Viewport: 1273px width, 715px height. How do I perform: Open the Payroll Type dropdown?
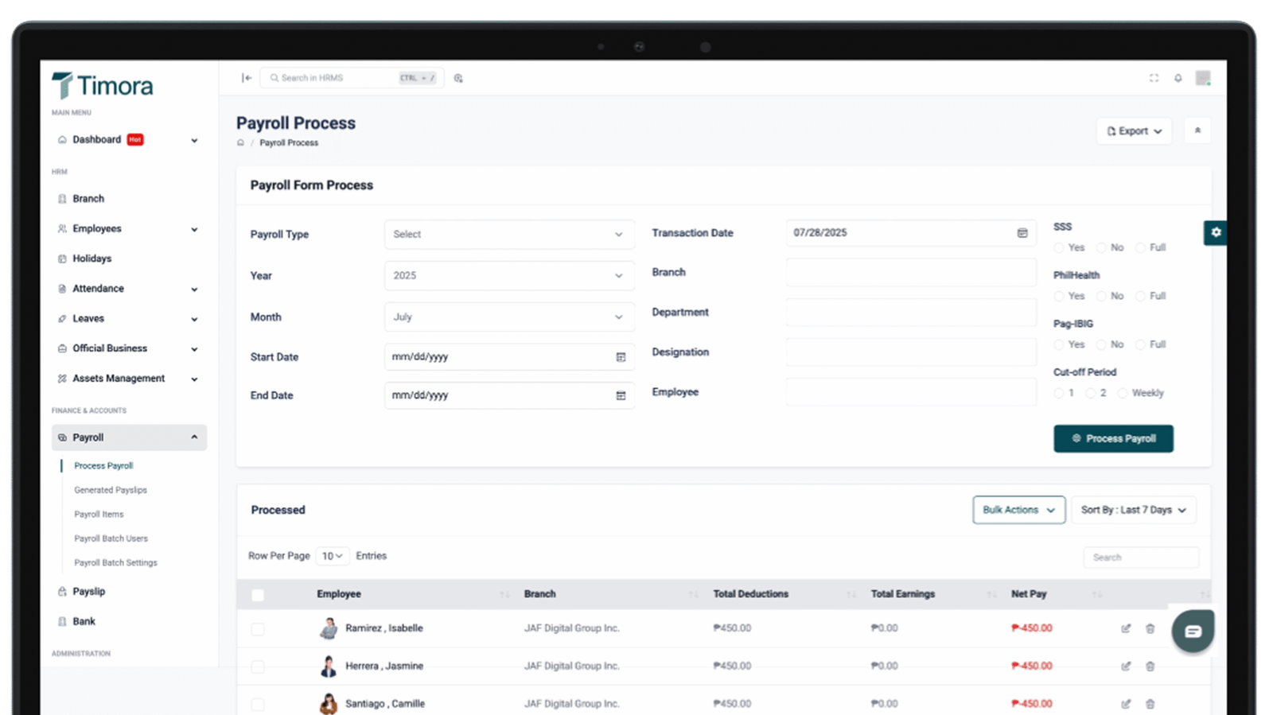click(x=509, y=235)
